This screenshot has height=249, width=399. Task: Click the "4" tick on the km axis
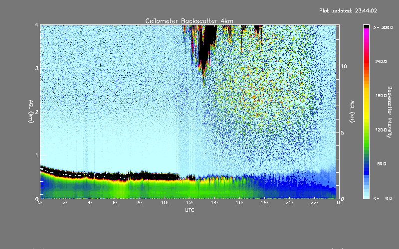point(37,25)
